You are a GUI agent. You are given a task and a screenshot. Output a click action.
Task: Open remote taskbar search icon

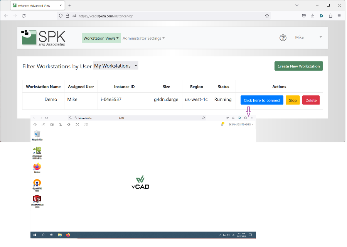(x=43, y=235)
